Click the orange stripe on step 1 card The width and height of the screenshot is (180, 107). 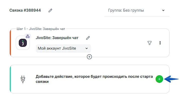pos(11,43)
